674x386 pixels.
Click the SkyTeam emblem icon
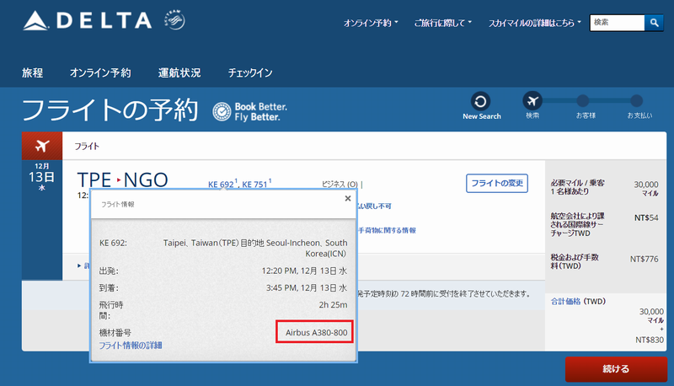tap(174, 19)
